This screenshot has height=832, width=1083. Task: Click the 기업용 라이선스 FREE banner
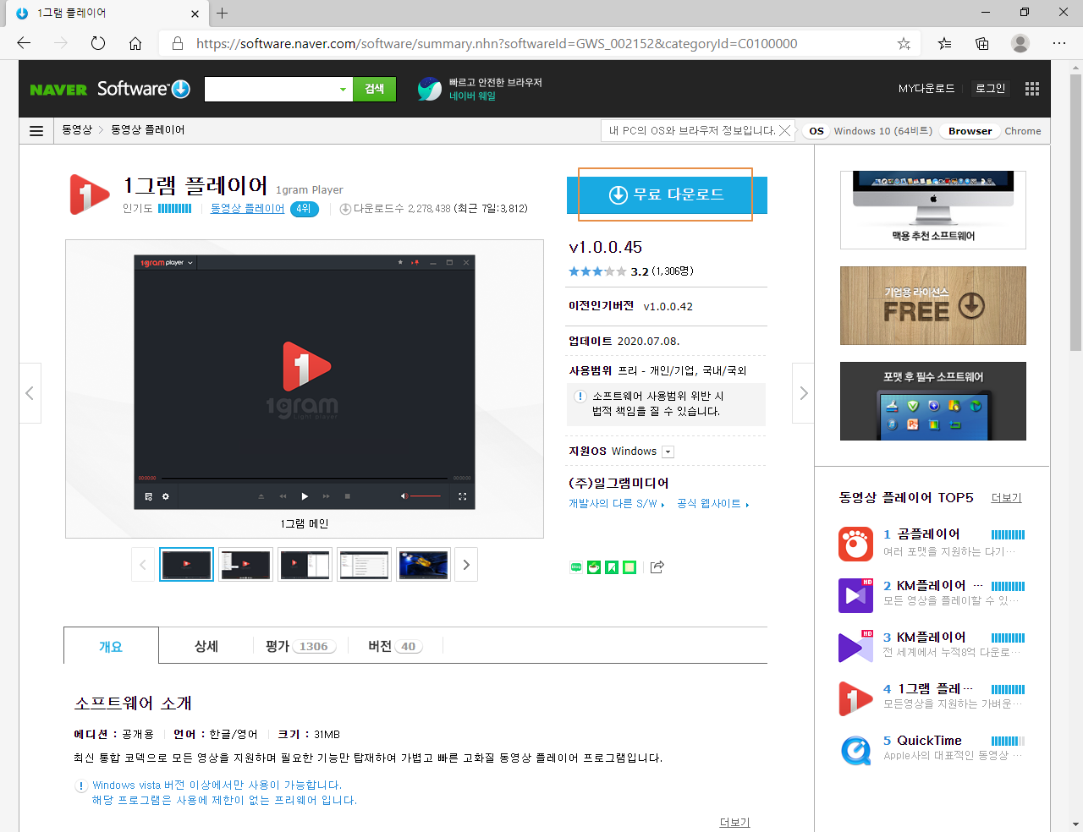click(932, 305)
